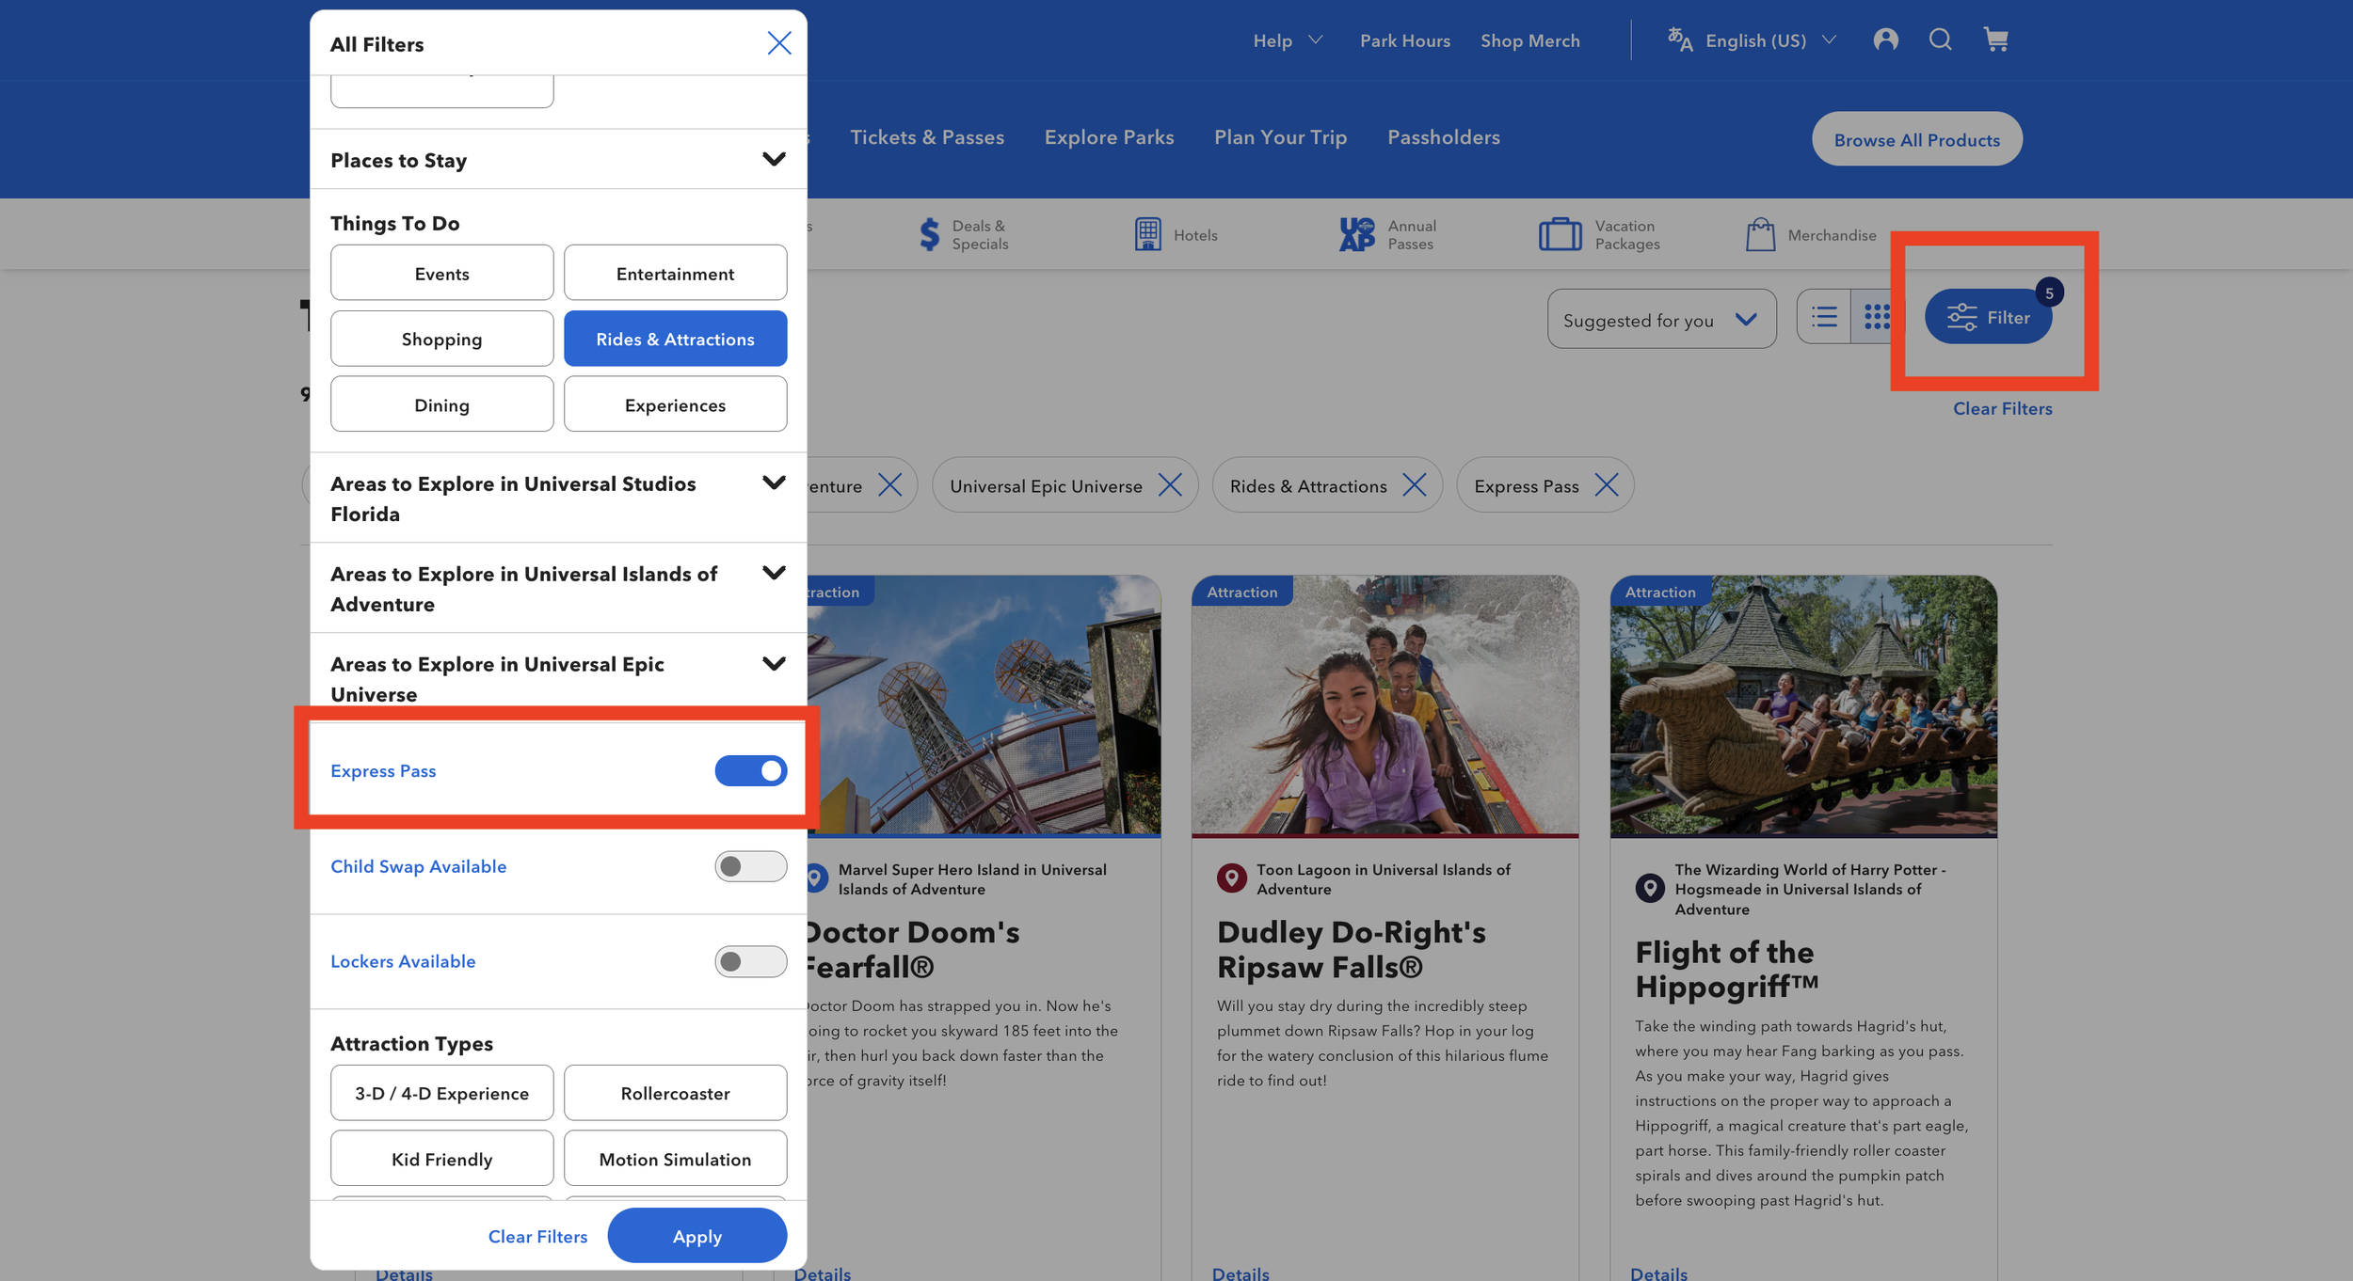Select the Shopping filter option
This screenshot has height=1281, width=2353.
(x=441, y=339)
